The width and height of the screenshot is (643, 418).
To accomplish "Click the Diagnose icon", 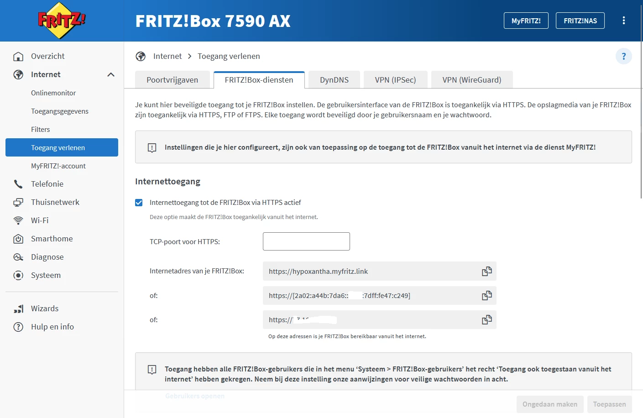I will point(18,257).
